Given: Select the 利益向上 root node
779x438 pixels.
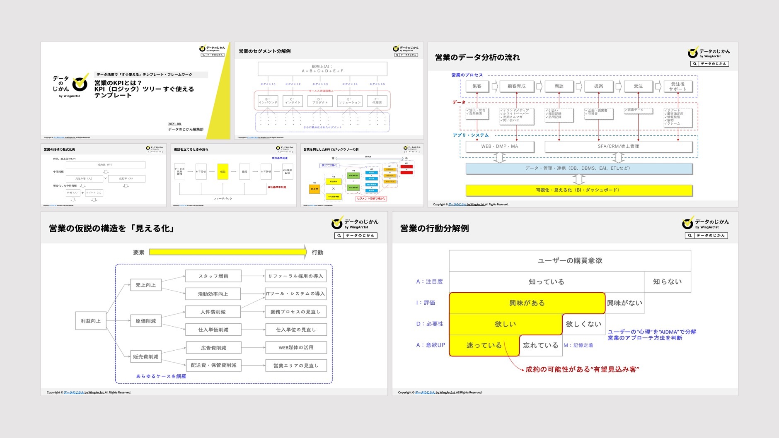Looking at the screenshot, I should 91,321.
